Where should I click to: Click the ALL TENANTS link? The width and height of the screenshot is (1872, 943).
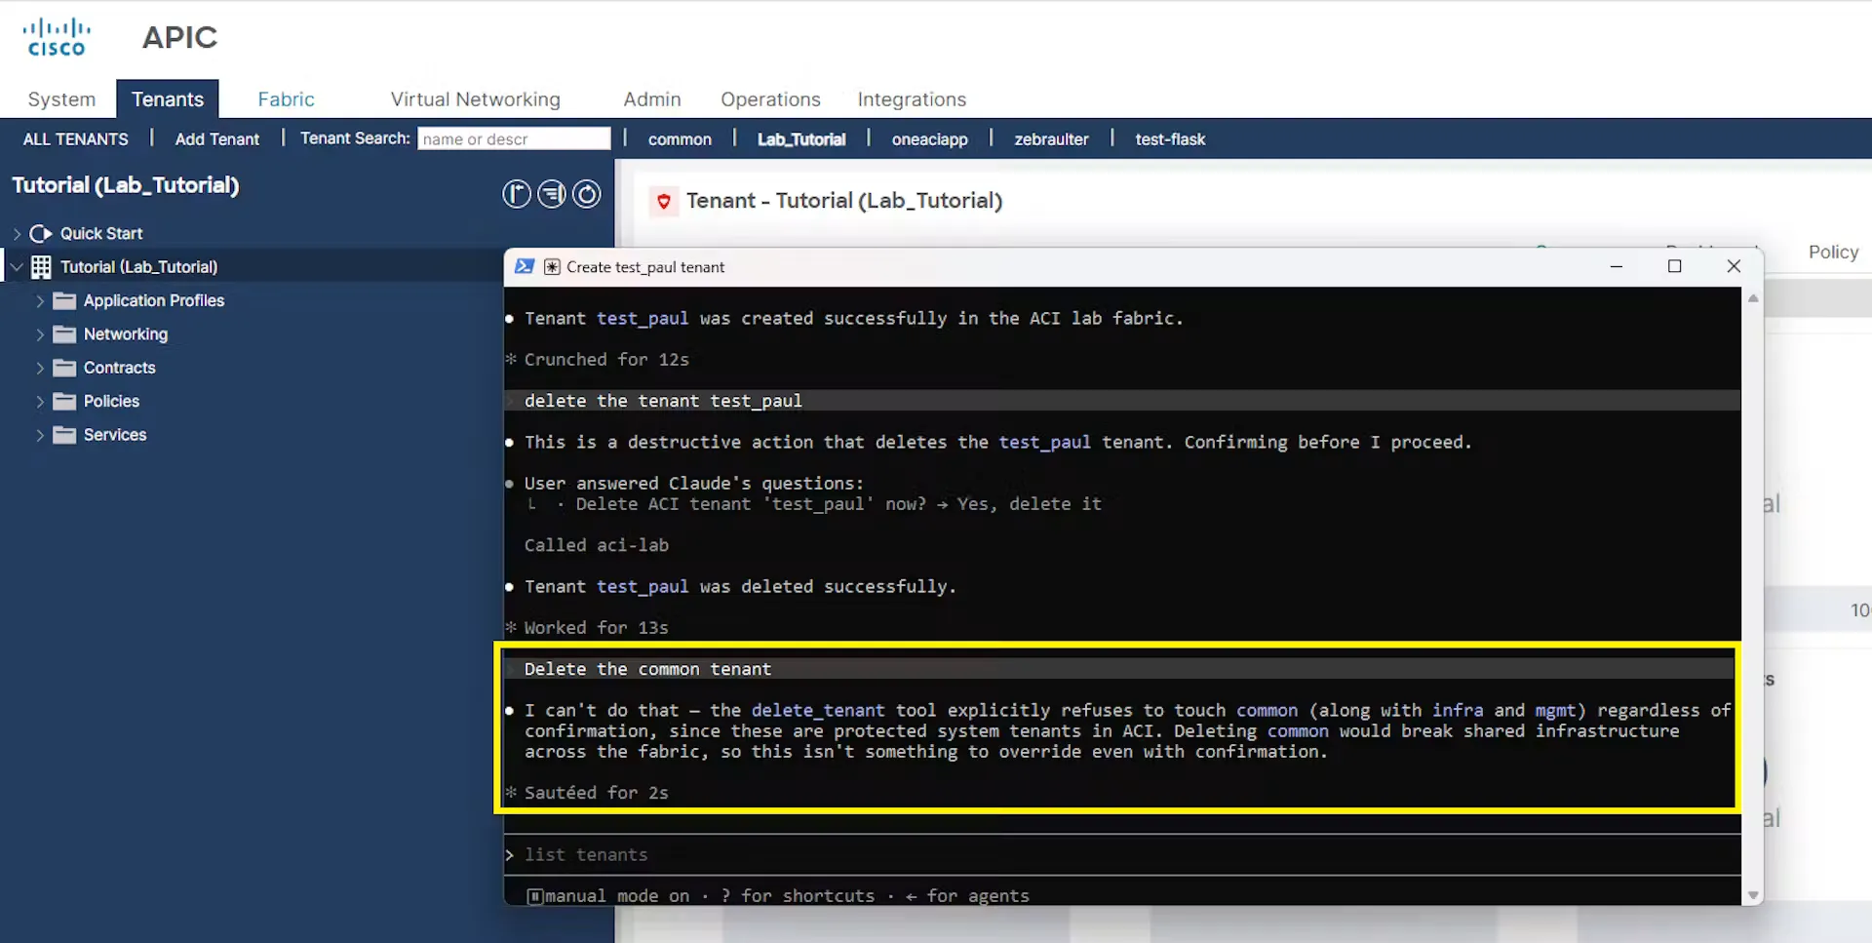pos(76,139)
